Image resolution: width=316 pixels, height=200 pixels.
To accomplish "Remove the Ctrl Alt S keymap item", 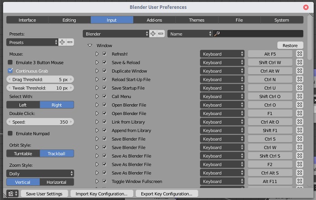I will click(x=299, y=173).
